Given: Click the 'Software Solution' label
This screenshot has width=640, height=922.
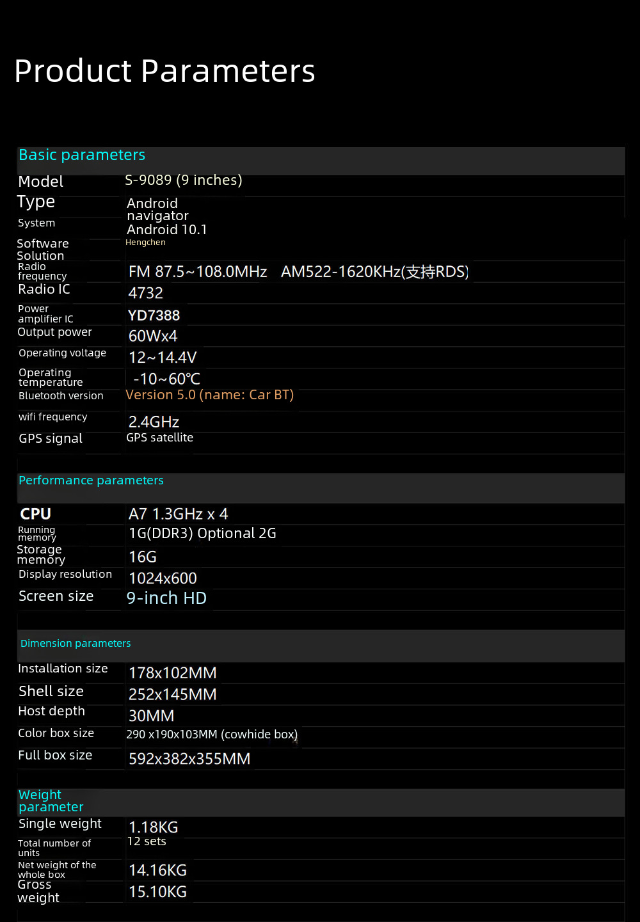Looking at the screenshot, I should 43,250.
